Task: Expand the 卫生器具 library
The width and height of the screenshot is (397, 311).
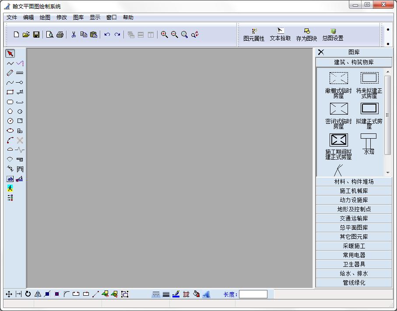Action: [x=354, y=265]
